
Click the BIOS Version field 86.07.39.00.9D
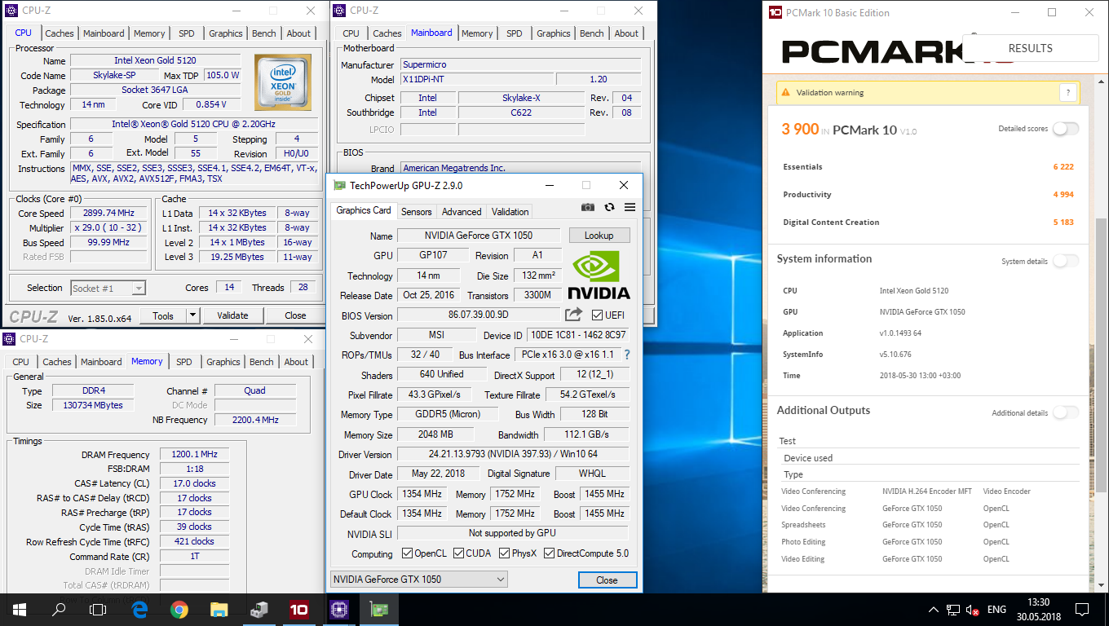[479, 315]
